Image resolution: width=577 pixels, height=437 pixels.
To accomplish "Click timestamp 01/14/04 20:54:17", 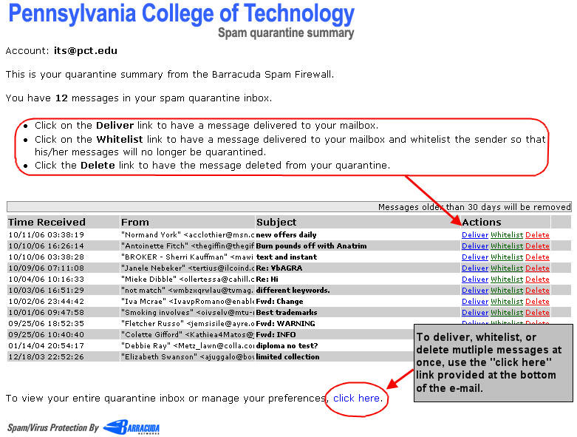I will pos(46,346).
